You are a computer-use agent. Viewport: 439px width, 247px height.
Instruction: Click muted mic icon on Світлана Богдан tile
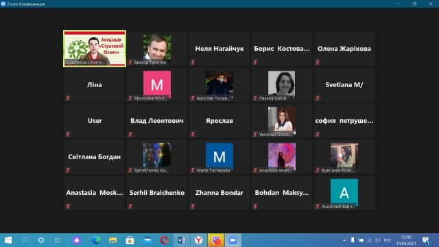tap(68, 170)
